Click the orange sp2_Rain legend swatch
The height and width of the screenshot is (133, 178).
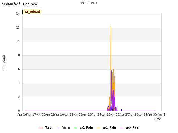pyautogui.click(x=99, y=128)
